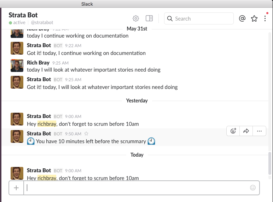
Task: Click the message pane scrollbar thumb
Action: 270,163
